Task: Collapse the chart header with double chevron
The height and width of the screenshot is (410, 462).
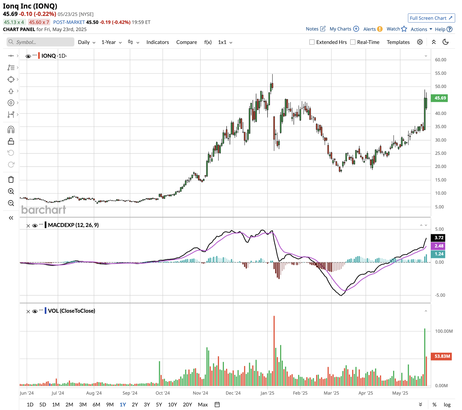Action: coord(434,42)
